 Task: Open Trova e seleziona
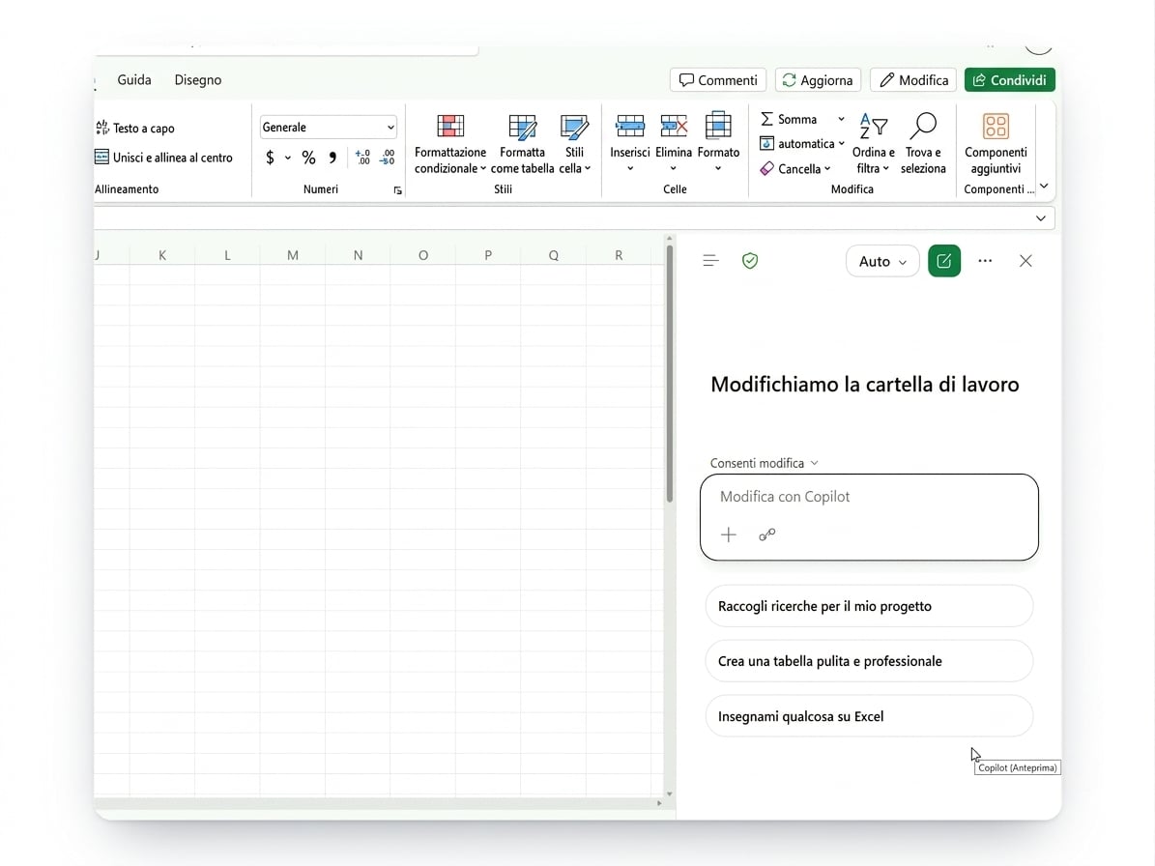tap(923, 144)
